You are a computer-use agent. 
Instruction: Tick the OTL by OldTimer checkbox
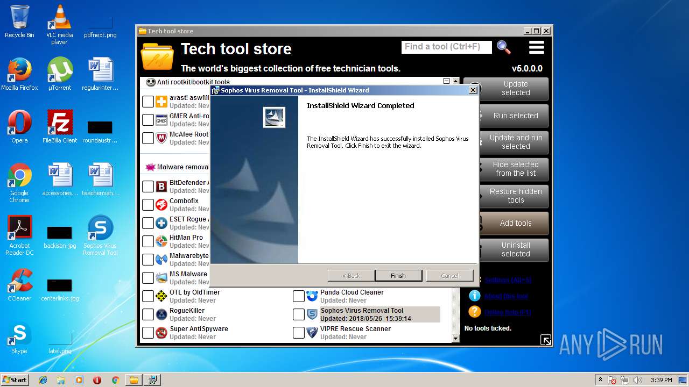point(147,296)
